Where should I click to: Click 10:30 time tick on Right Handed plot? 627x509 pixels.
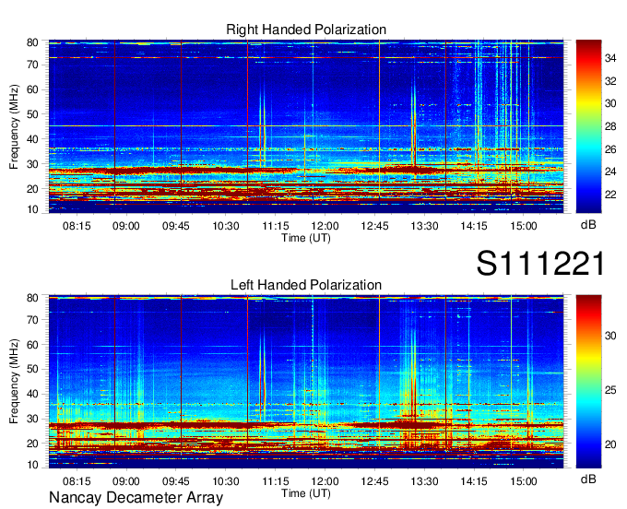[226, 226]
